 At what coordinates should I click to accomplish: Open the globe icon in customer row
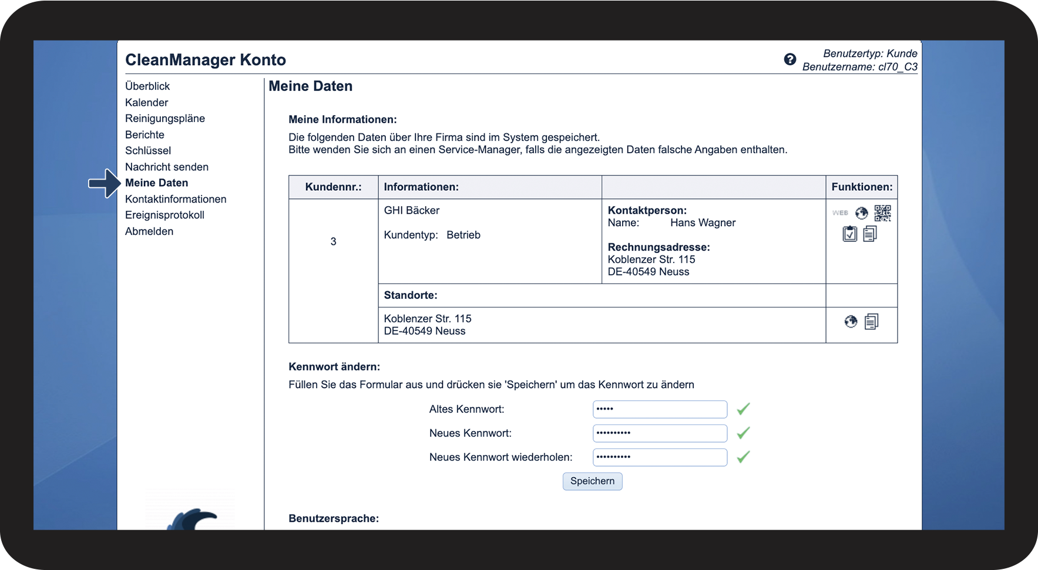coord(861,213)
